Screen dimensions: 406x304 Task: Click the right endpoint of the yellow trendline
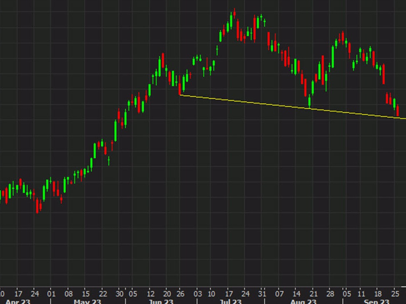point(405,119)
